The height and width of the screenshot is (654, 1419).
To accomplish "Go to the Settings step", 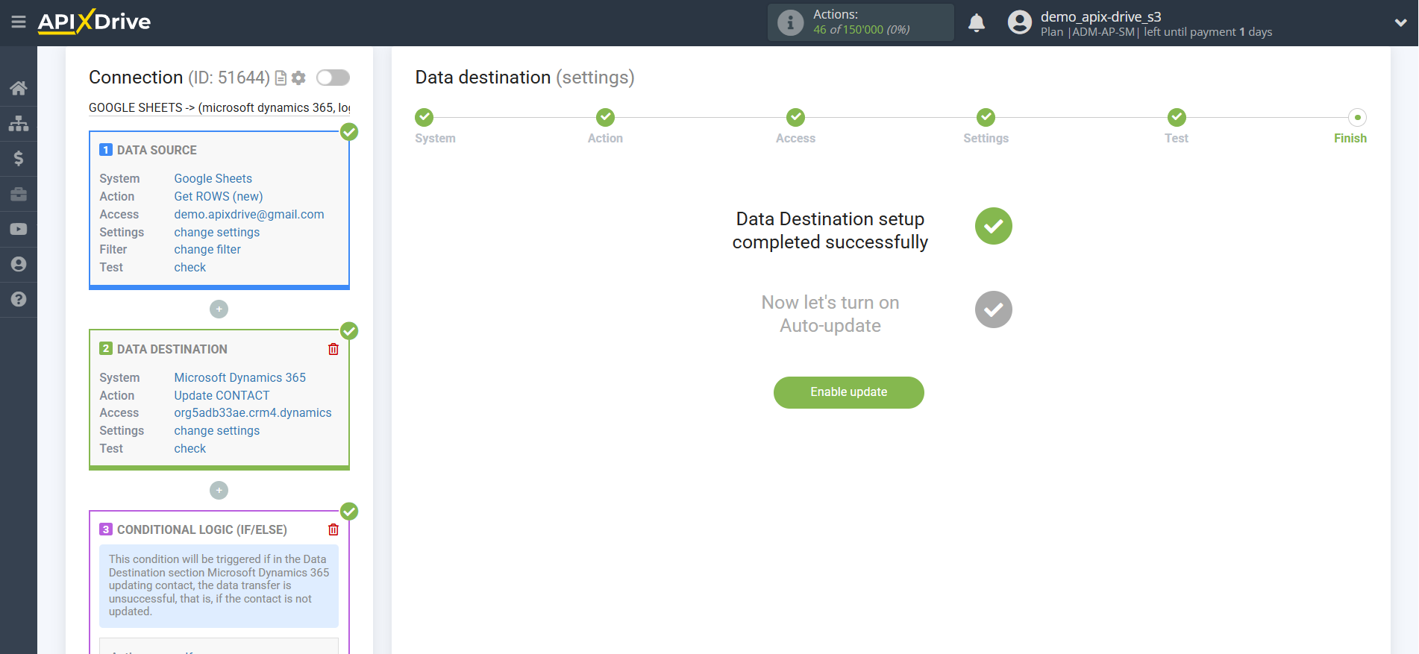I will click(986, 117).
